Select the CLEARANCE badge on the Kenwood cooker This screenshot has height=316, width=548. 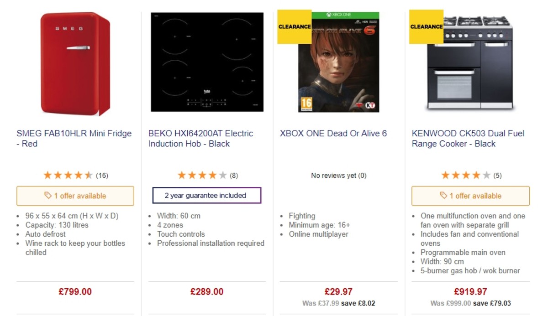tap(426, 26)
